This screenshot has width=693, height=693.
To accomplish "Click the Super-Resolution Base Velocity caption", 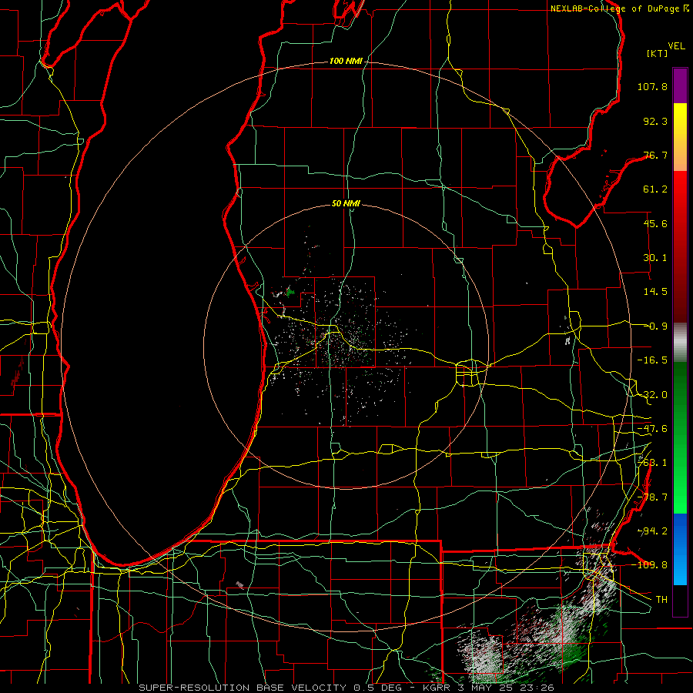I will click(346, 688).
